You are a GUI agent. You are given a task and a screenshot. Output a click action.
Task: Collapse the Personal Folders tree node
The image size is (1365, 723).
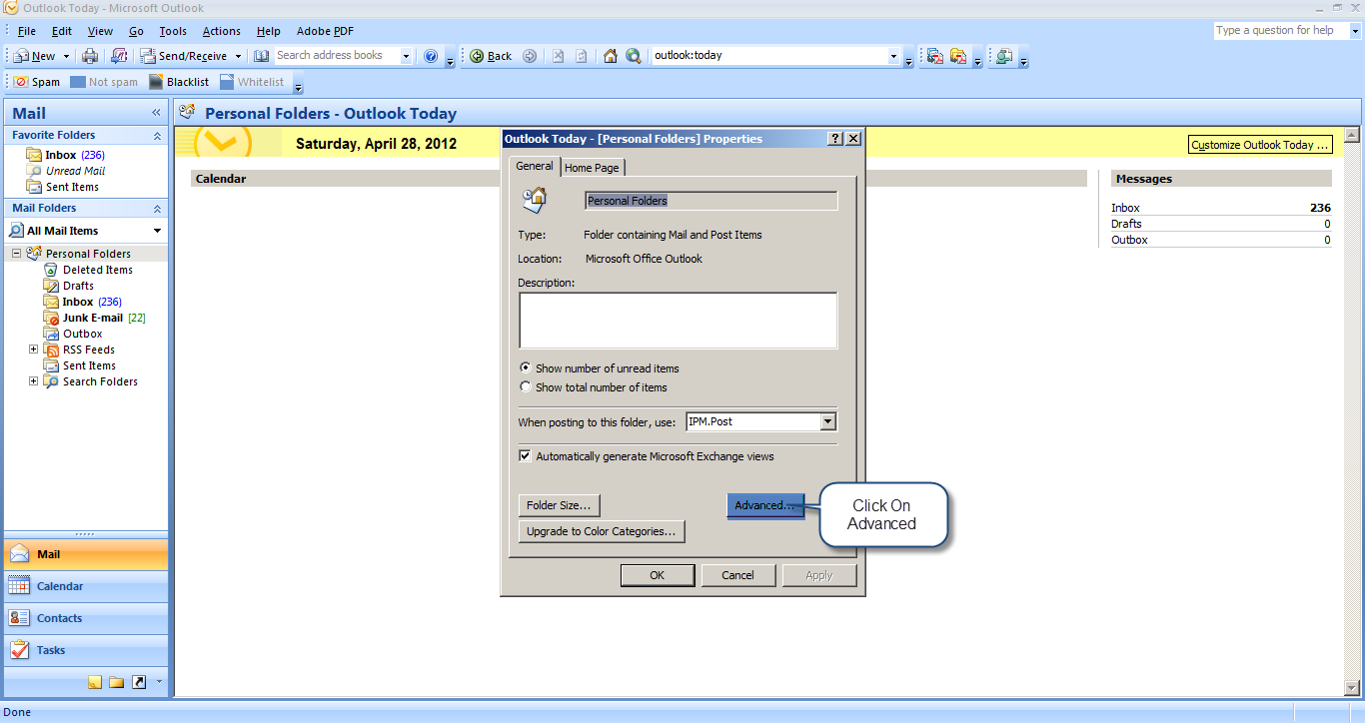pyautogui.click(x=16, y=254)
